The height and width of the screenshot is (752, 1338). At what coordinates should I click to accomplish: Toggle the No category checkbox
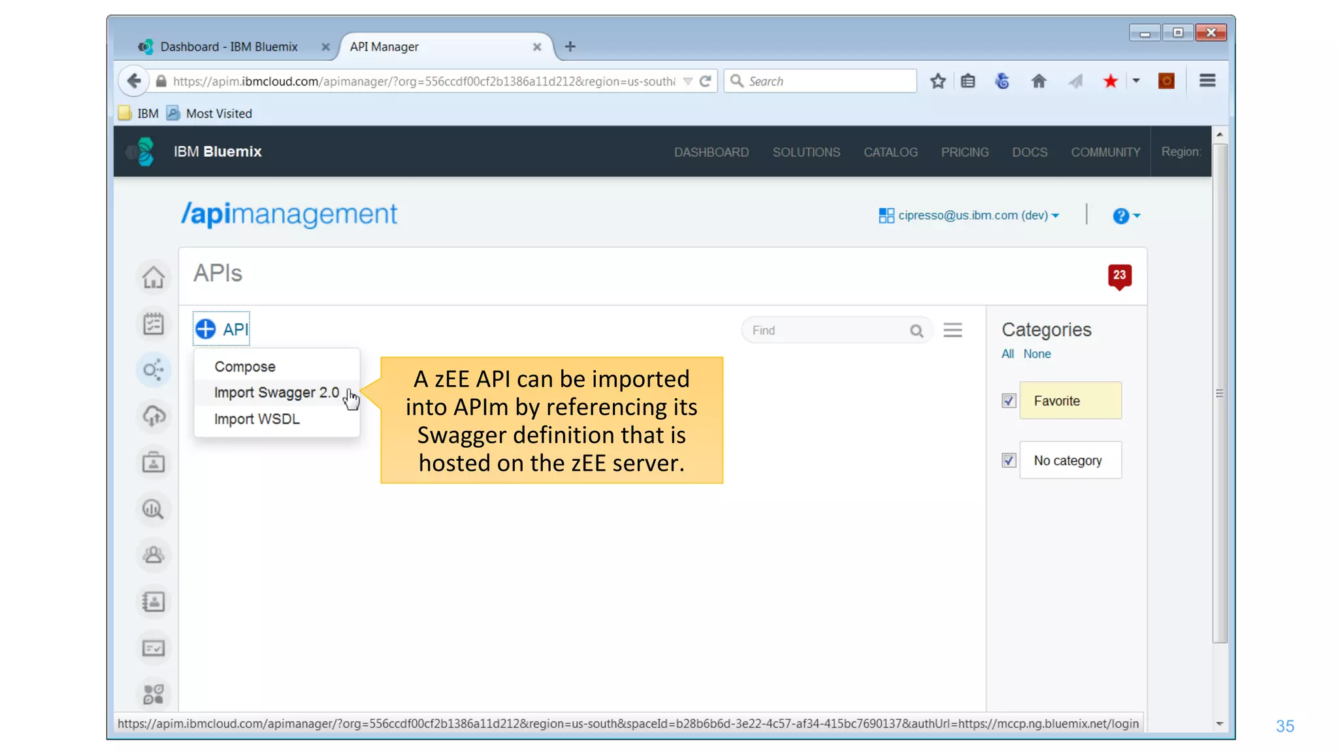coord(1009,461)
